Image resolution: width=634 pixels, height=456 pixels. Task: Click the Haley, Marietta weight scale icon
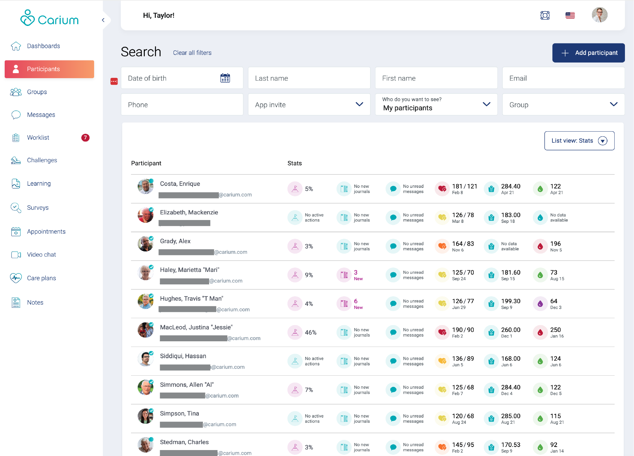click(x=491, y=275)
